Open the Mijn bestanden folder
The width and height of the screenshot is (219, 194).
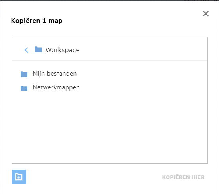pos(55,74)
